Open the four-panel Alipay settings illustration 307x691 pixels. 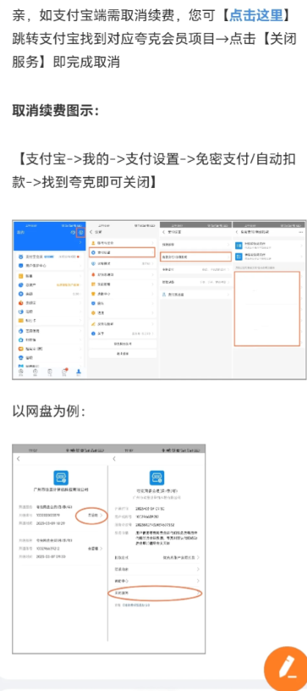coord(159,300)
